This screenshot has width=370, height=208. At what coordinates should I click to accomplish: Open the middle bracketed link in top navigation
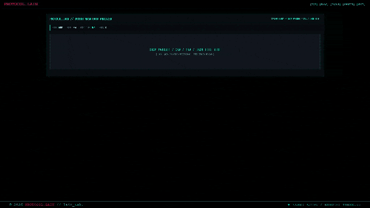tap(335, 4)
